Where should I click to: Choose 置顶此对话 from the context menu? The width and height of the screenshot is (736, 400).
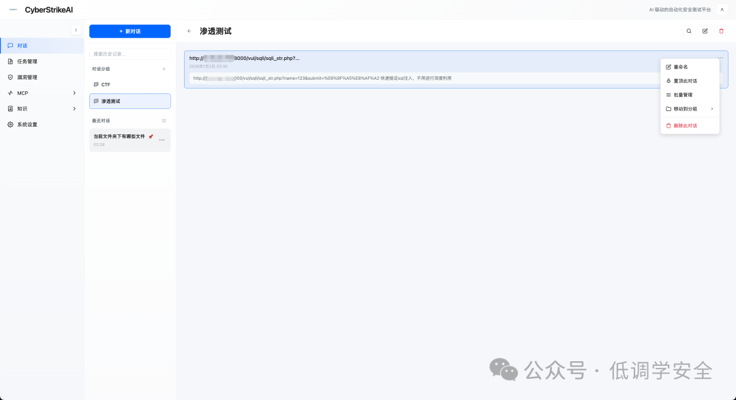[690, 81]
